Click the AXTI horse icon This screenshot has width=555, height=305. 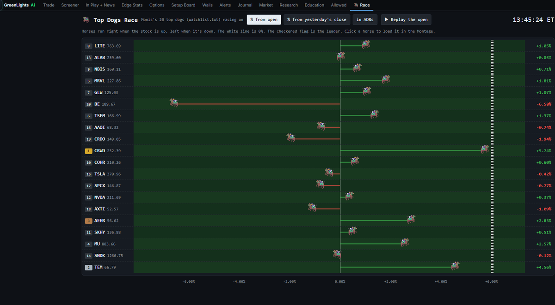[x=313, y=207]
